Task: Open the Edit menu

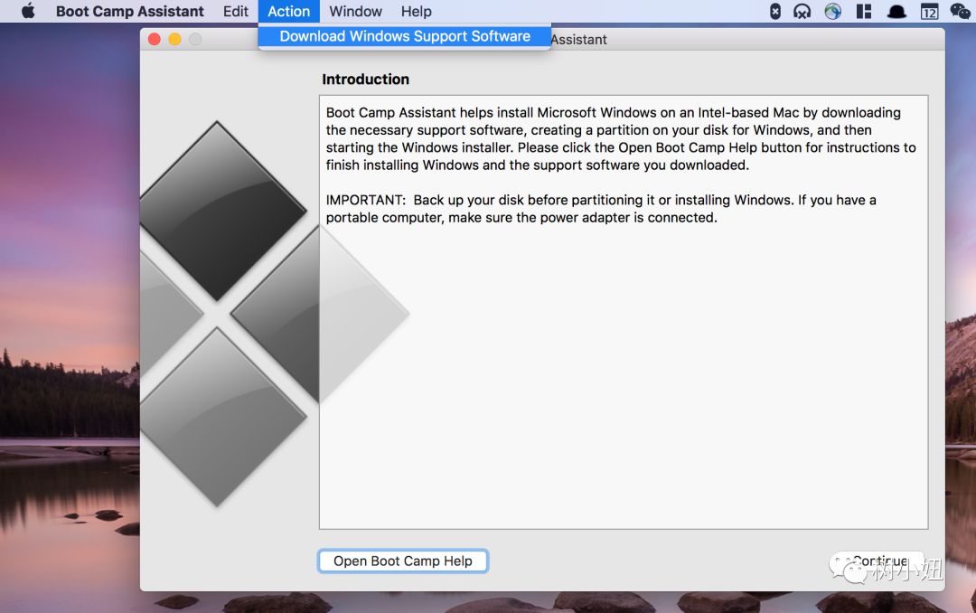Action: click(235, 11)
